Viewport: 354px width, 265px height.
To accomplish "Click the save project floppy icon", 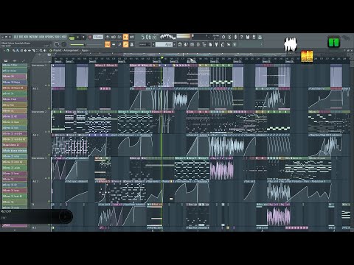I will point(248,37).
